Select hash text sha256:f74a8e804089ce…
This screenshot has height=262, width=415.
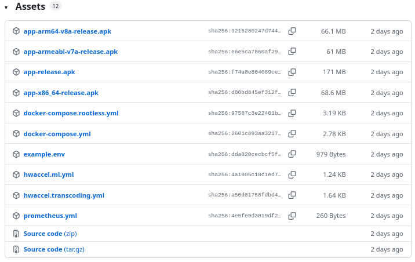245,72
